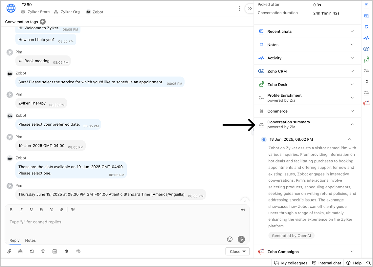Click the translate AB icon below editor
This screenshot has height=267, width=373.
tap(78, 251)
